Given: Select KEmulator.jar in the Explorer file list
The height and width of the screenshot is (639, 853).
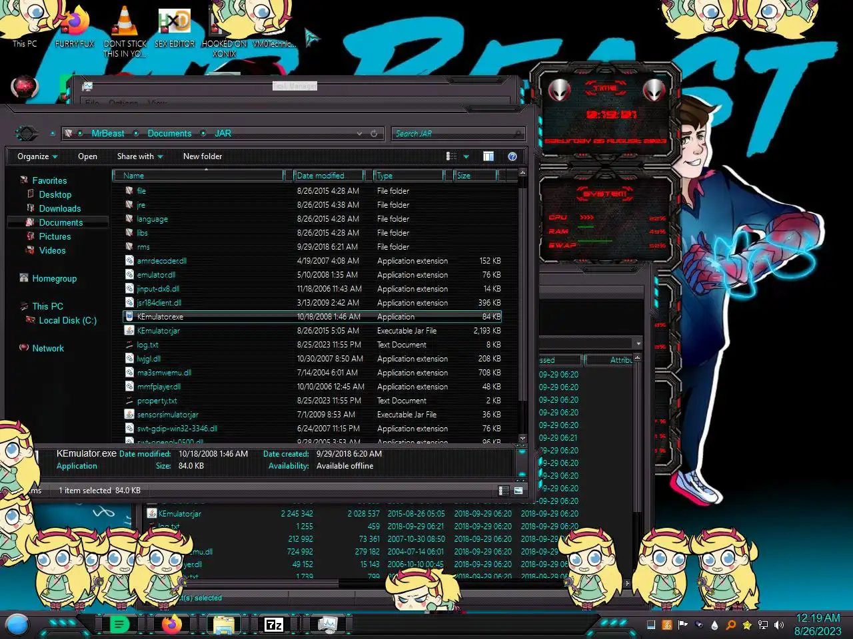Looking at the screenshot, I should tap(313, 331).
